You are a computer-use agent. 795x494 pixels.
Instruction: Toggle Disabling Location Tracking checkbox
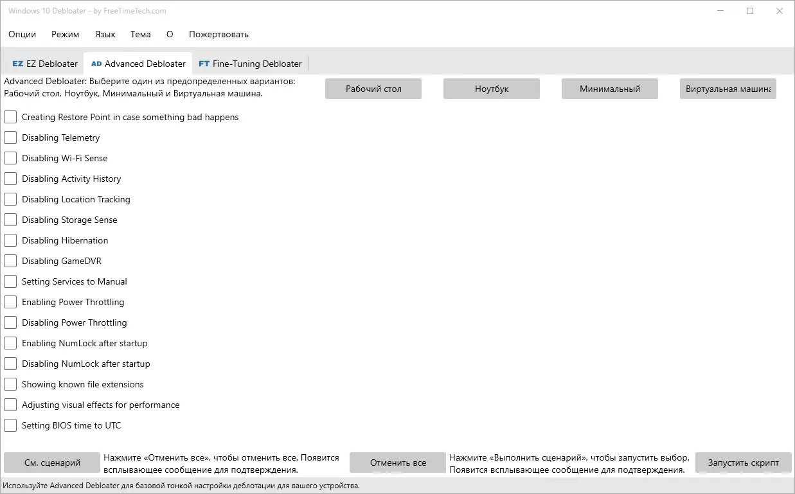point(10,199)
